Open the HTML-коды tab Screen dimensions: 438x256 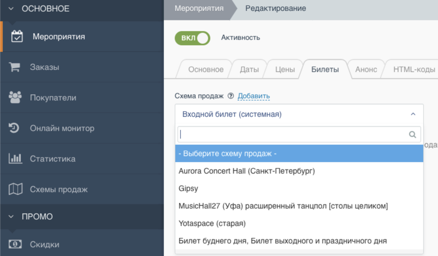click(414, 69)
